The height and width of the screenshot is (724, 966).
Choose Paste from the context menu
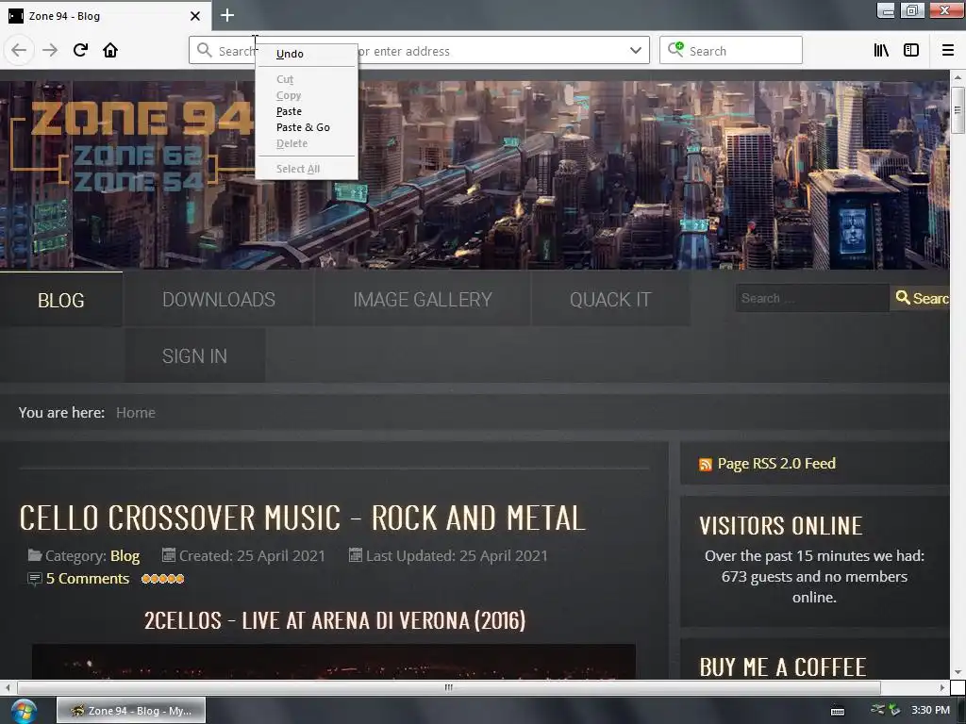pos(307,111)
